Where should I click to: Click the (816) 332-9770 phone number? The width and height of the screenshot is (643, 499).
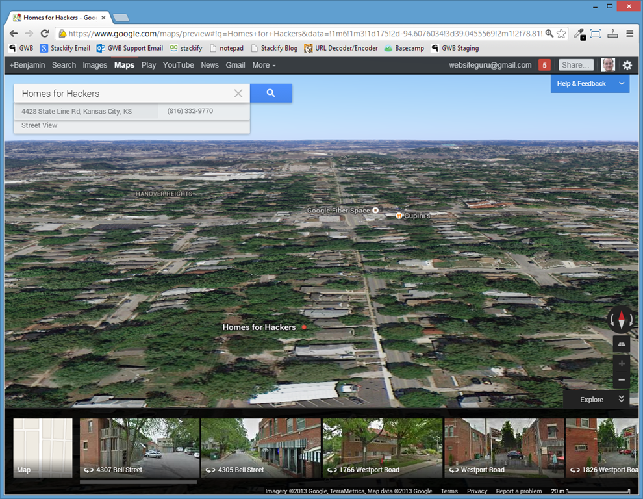[x=190, y=111]
